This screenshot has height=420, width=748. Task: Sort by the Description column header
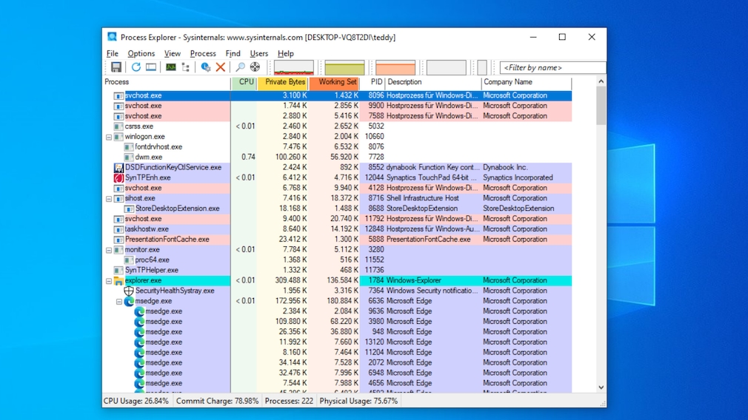tap(433, 82)
